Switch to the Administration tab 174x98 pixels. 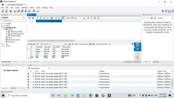pyautogui.click(x=6, y=62)
